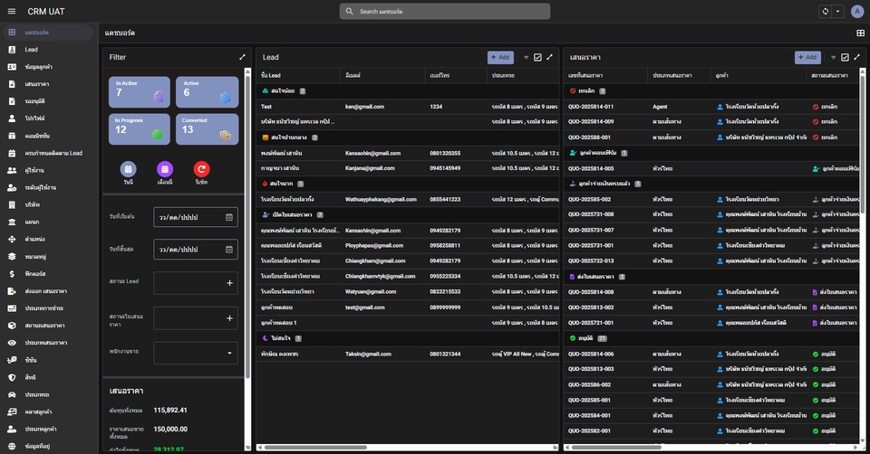Screen dimensions: 870x454
Task: Click Add button in เสนอราคา panel
Action: (807, 57)
